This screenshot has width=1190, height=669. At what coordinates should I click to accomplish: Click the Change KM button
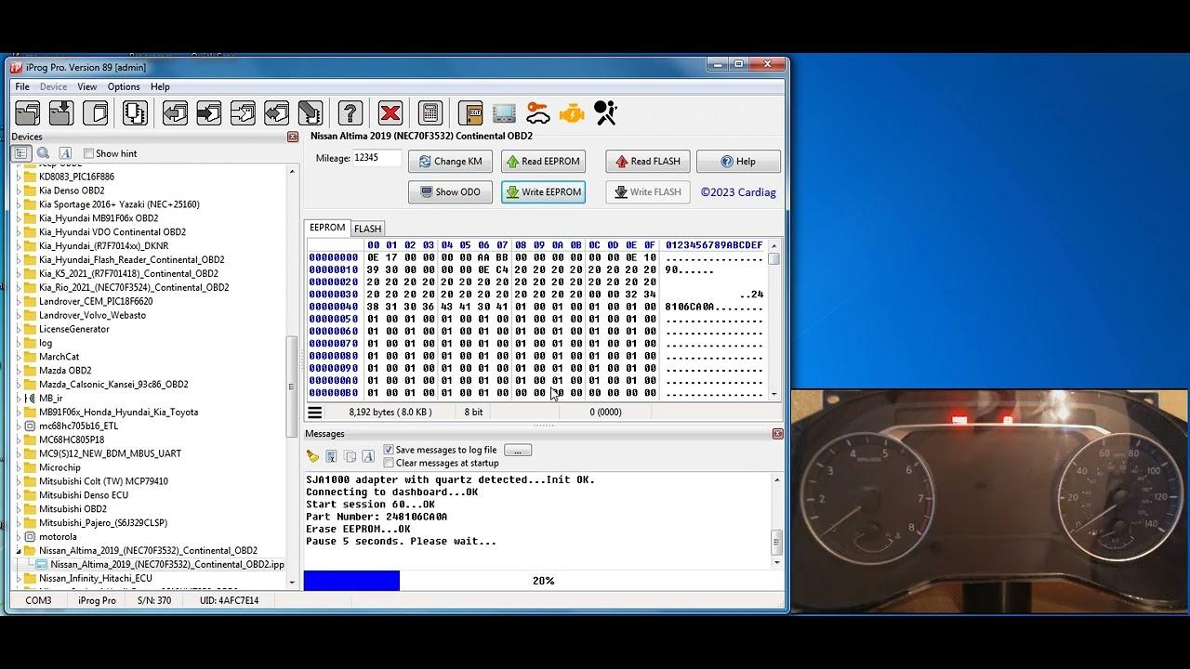click(x=450, y=162)
